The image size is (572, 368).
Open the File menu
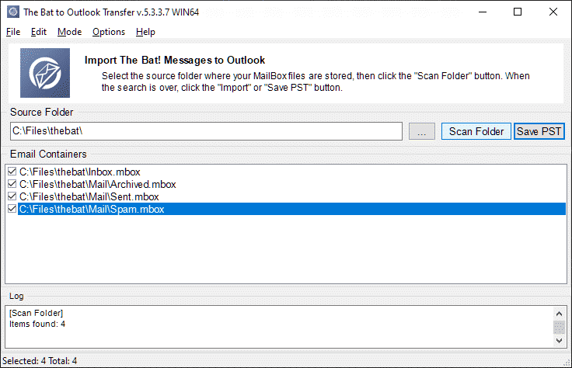[13, 32]
